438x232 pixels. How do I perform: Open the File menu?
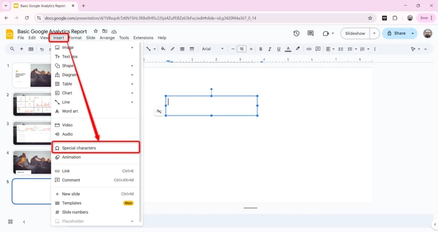[21, 38]
